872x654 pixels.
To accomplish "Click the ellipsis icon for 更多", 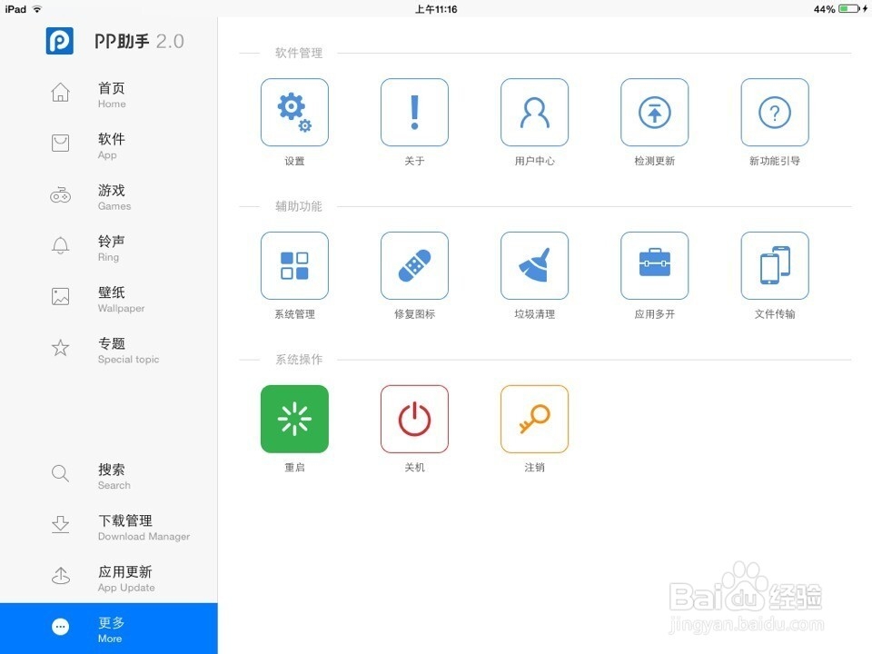I will 61,628.
